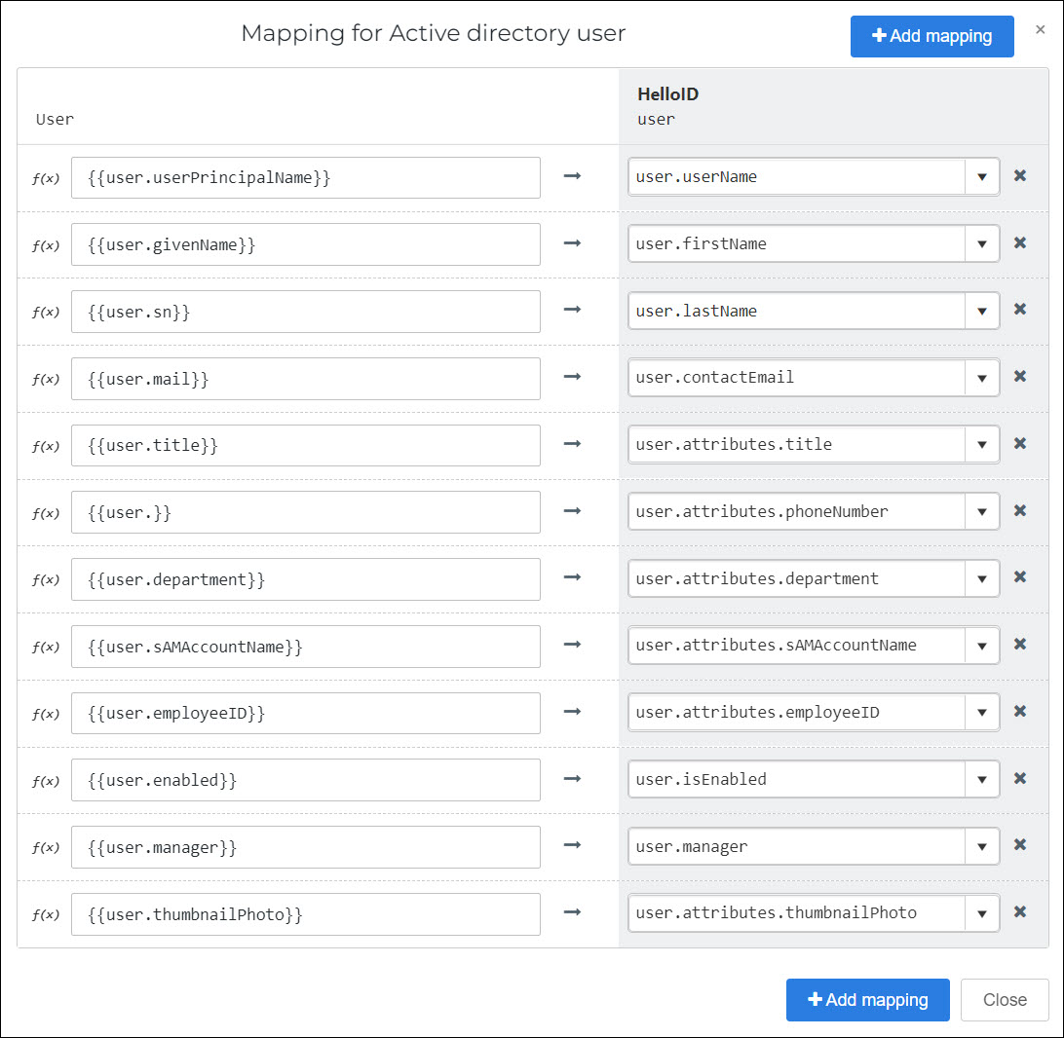The image size is (1064, 1038).
Task: Remove the user.isEnabled mapping row
Action: 1020,778
